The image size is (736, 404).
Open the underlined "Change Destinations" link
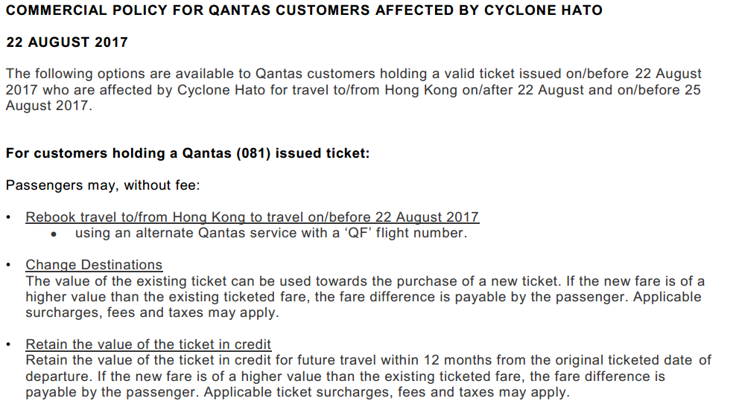tap(94, 265)
